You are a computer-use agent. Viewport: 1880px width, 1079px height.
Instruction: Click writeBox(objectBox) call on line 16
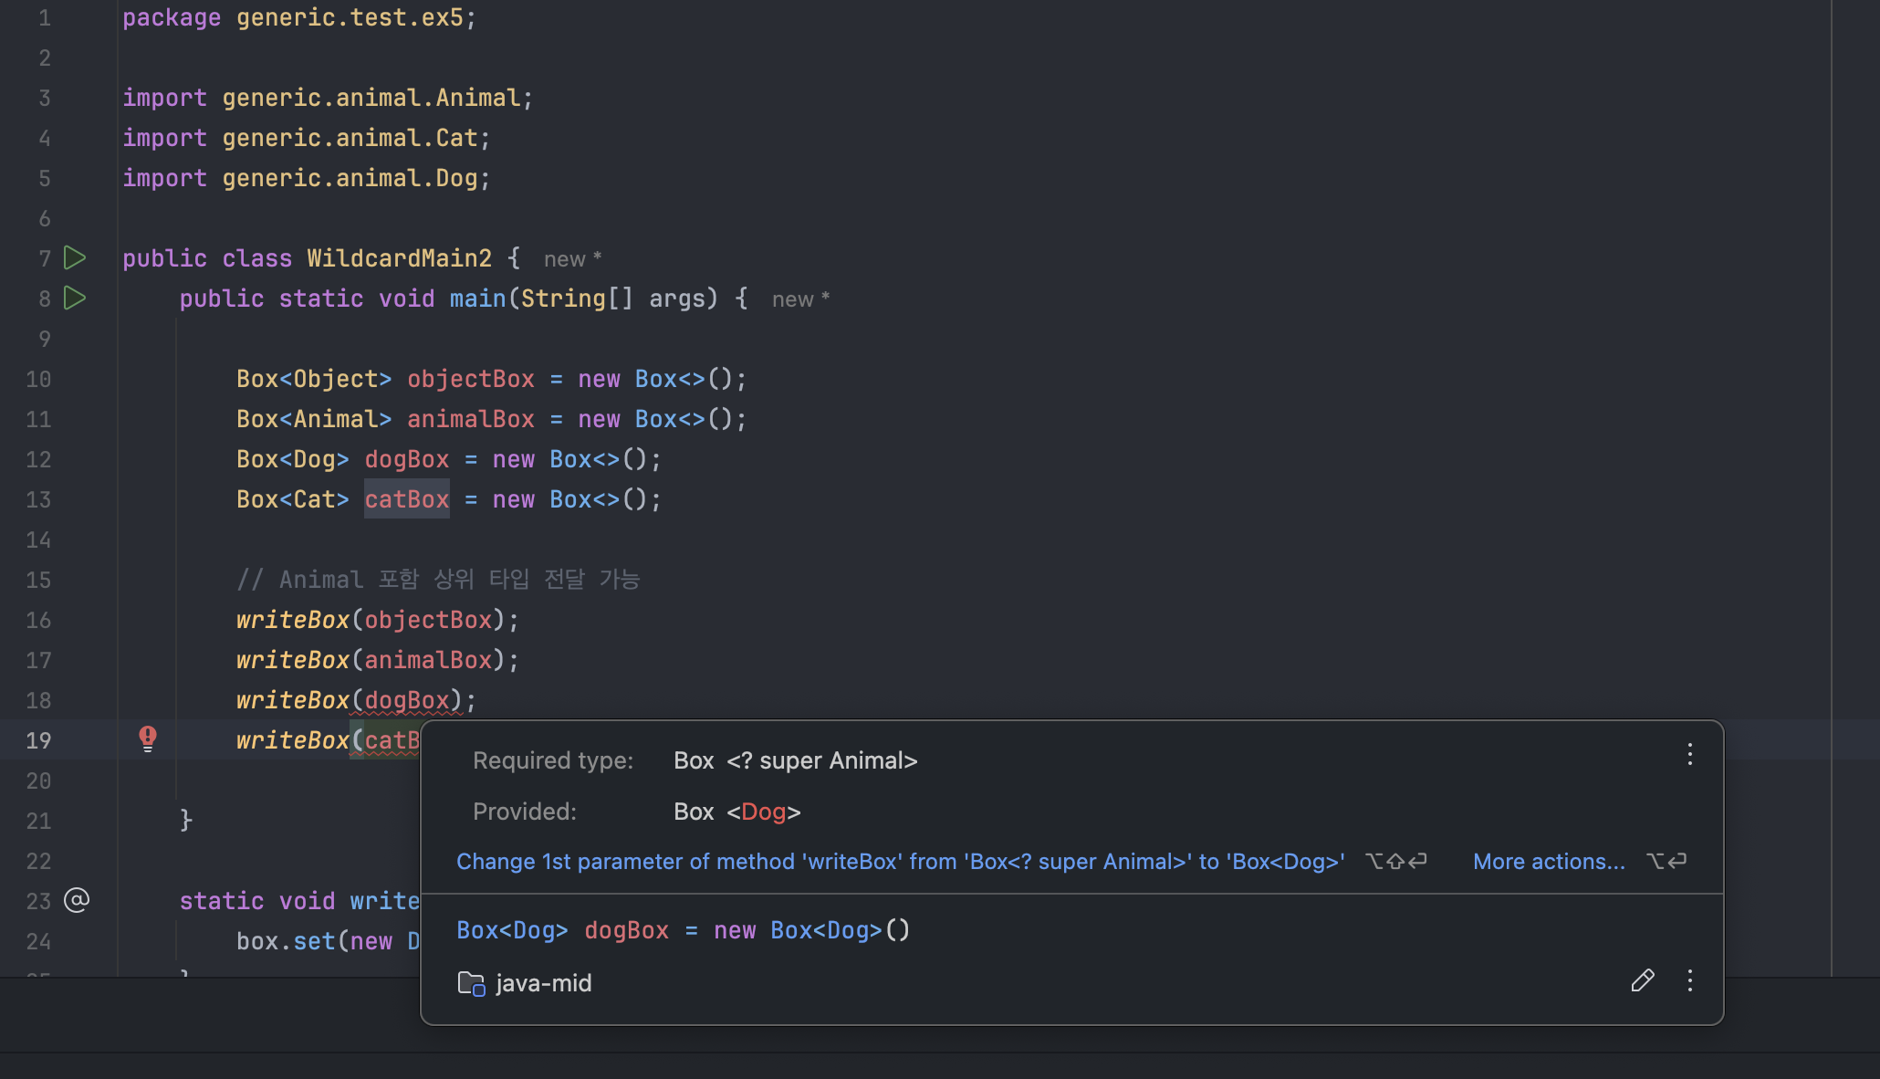pos(376,620)
